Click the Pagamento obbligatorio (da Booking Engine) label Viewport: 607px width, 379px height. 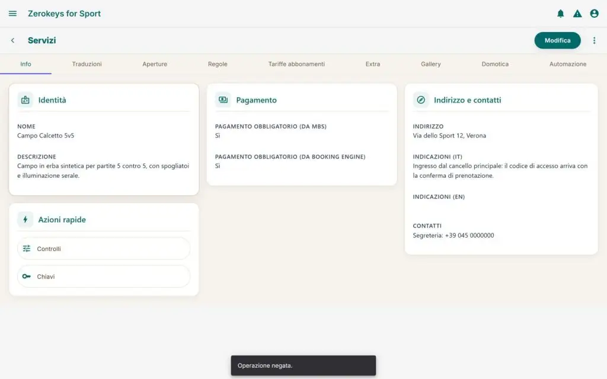click(290, 156)
